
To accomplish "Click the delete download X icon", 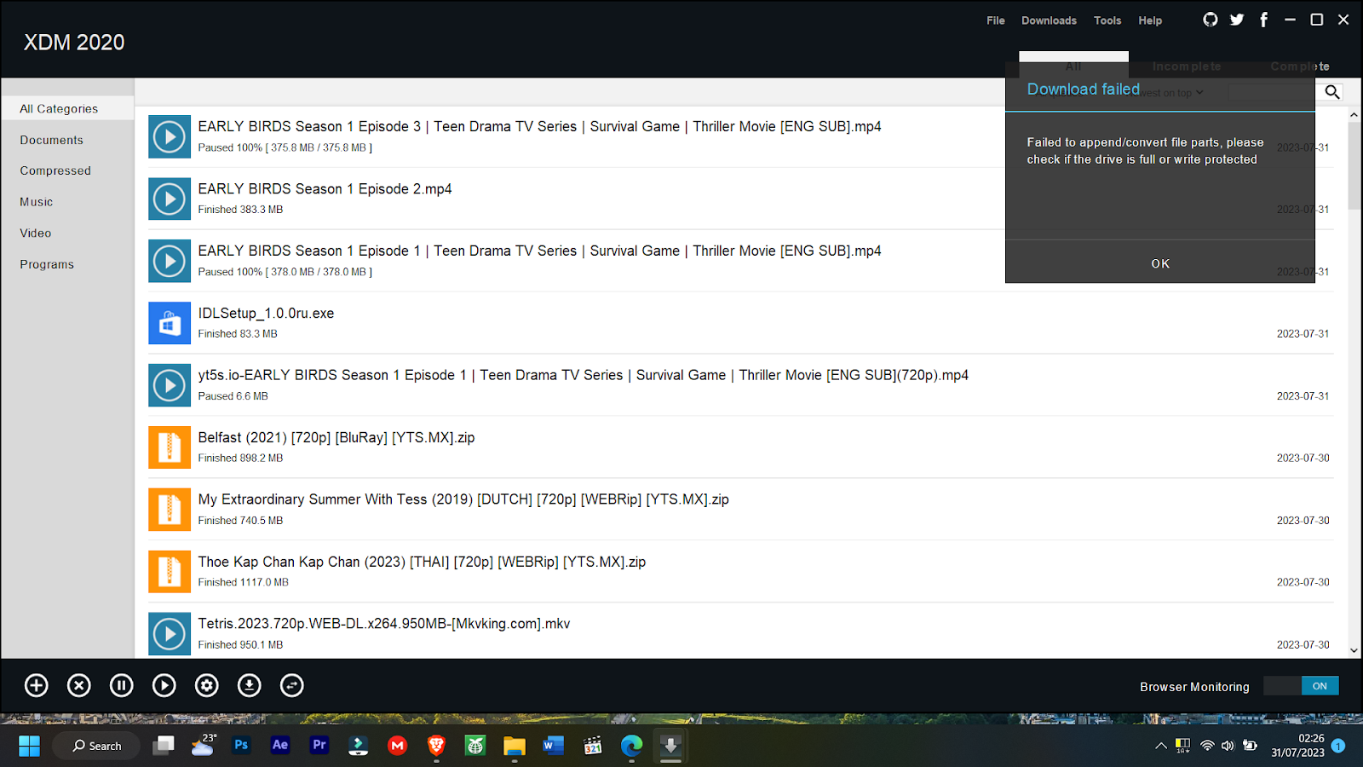I will coord(79,685).
